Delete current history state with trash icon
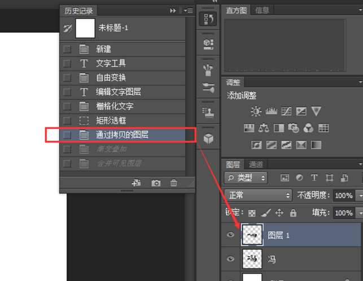The image size is (363, 281). (x=174, y=183)
